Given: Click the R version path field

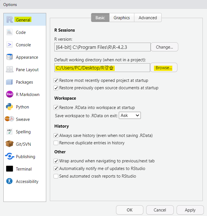Looking at the screenshot, I should coord(103,47).
